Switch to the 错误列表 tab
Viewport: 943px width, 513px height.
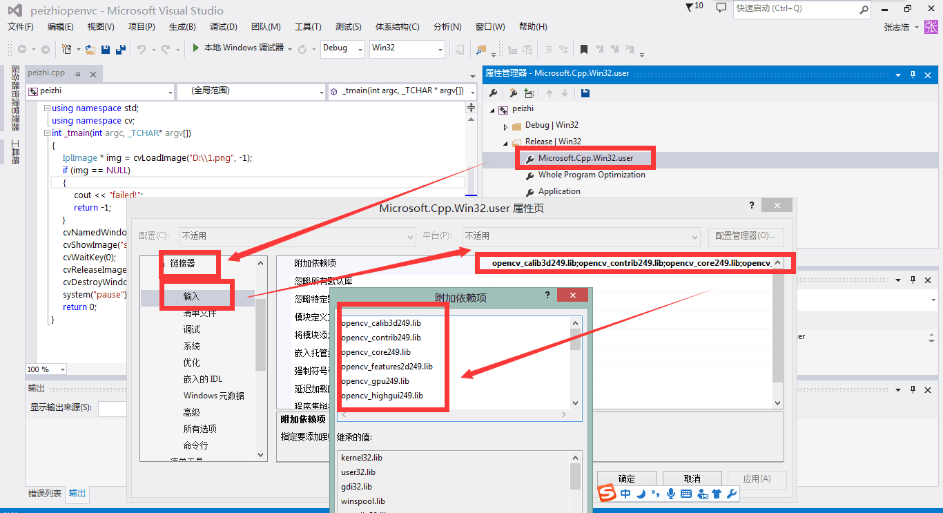(x=45, y=494)
